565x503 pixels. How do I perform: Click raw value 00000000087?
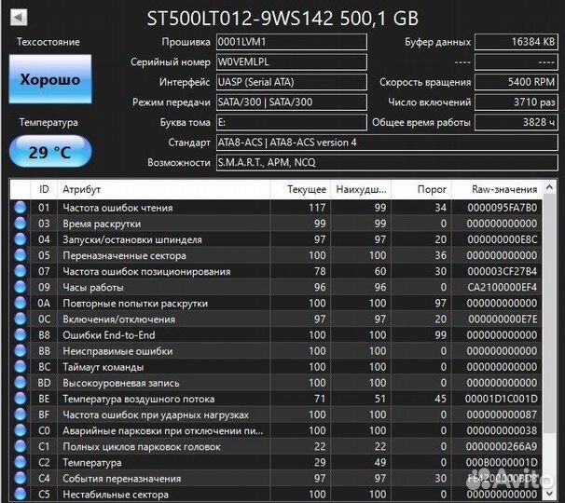click(502, 415)
